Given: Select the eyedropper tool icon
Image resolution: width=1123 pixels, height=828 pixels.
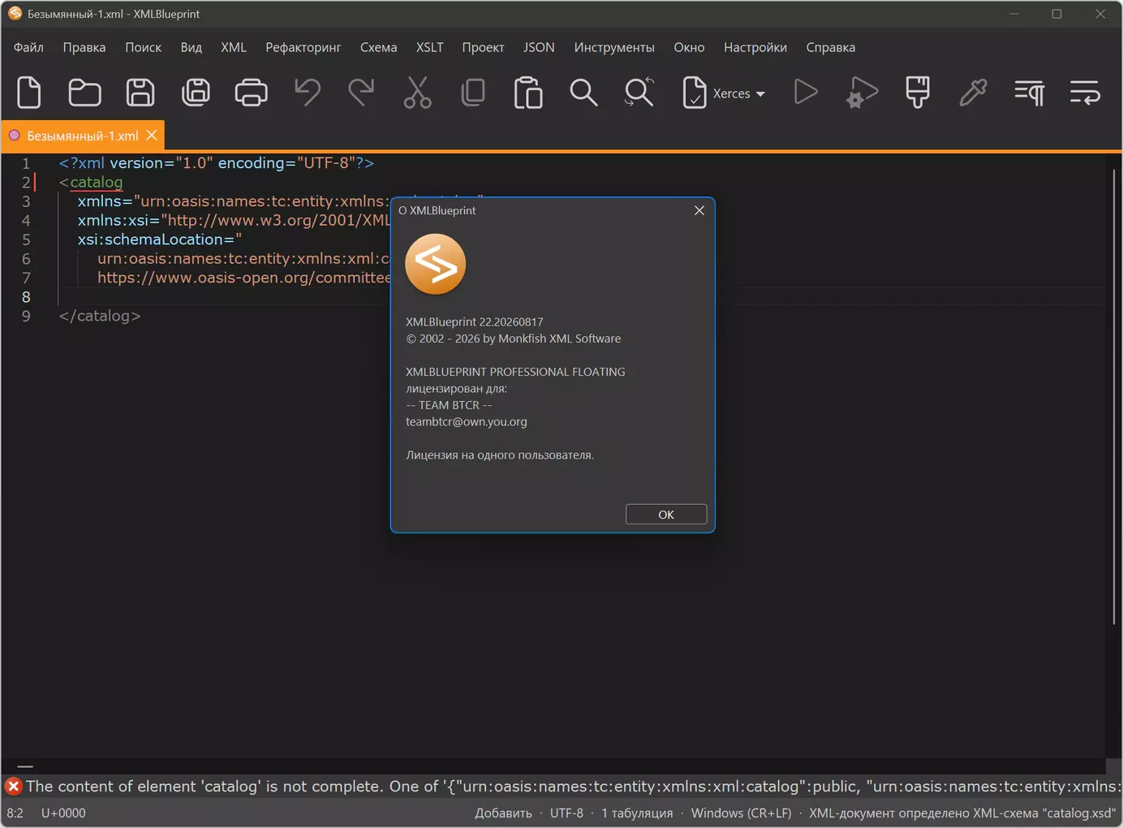Looking at the screenshot, I should click(x=973, y=93).
